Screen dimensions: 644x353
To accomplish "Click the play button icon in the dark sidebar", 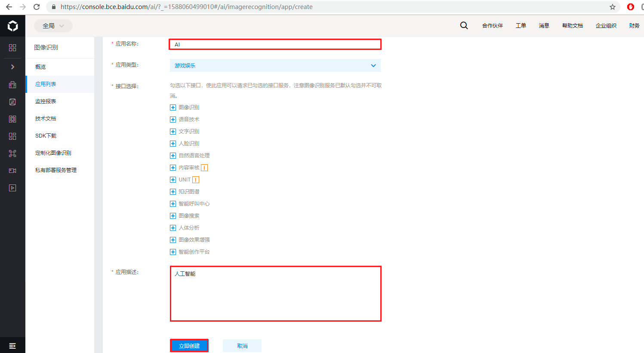I will (12, 188).
